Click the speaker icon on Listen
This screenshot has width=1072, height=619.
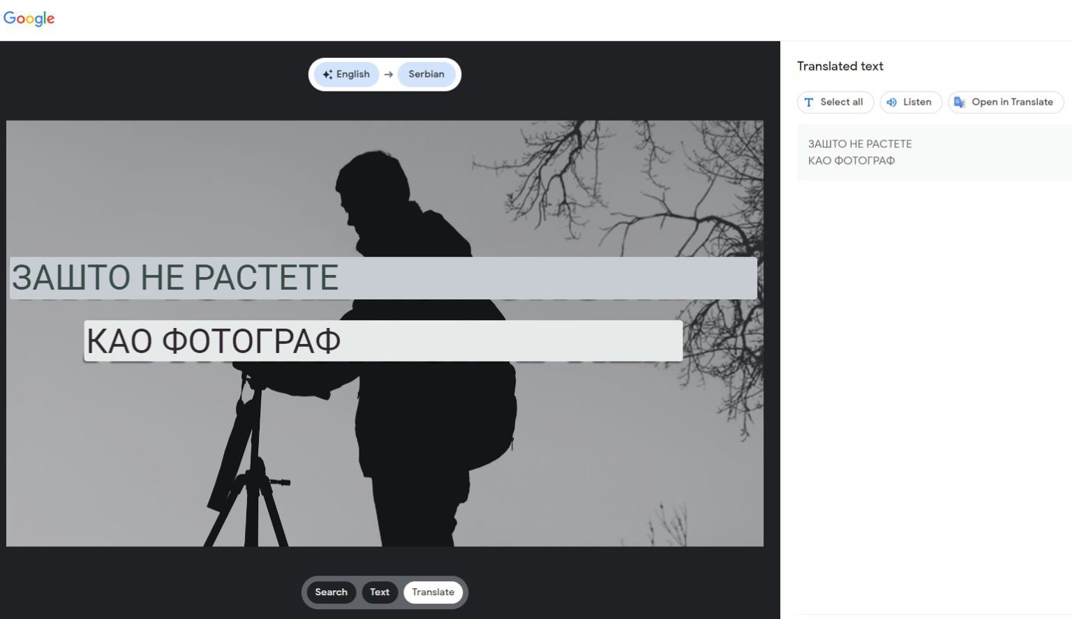click(x=892, y=102)
